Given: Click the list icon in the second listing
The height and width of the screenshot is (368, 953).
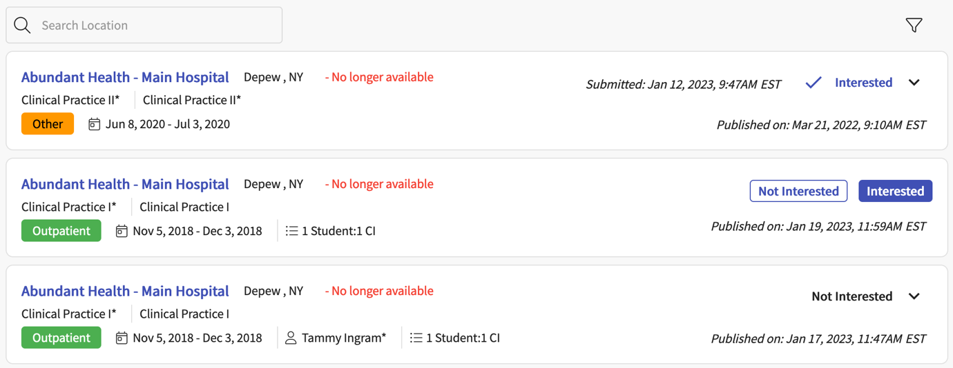Looking at the screenshot, I should pos(291,231).
